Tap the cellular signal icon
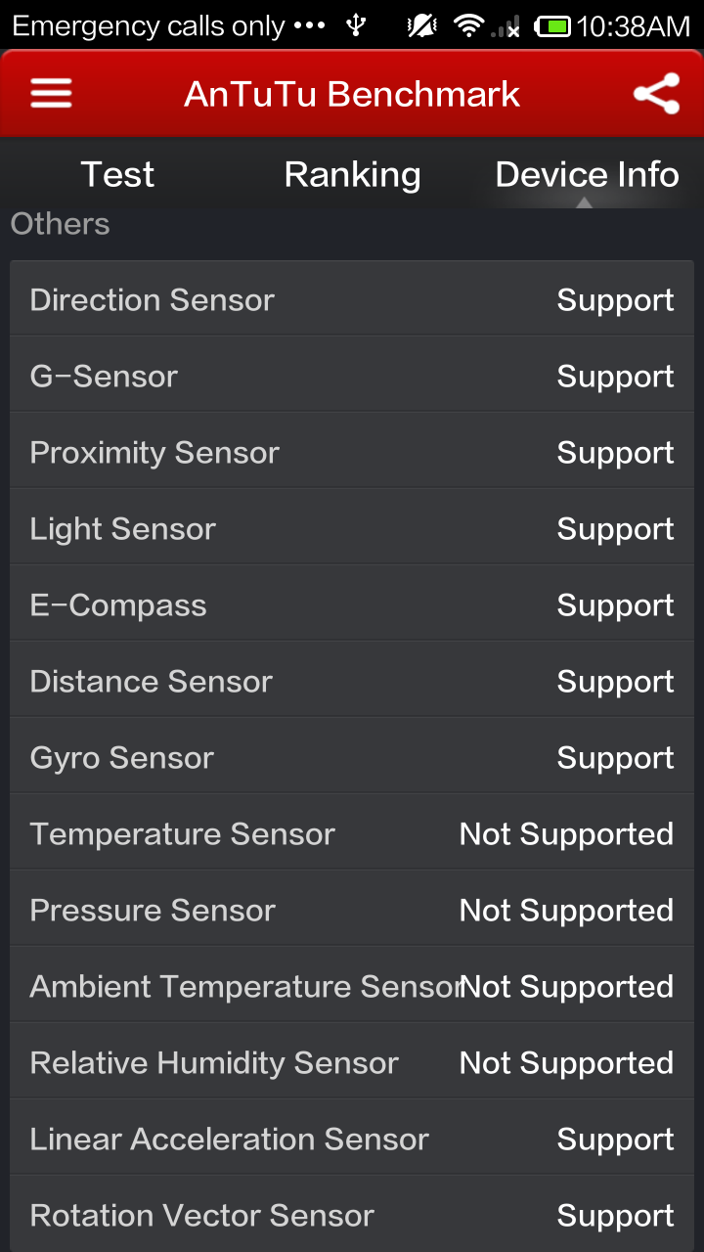704x1252 pixels. pos(506,27)
